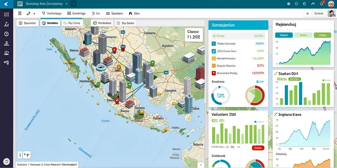Toggle the orange box for 'Spocia Nernina'

[x=213, y=66]
